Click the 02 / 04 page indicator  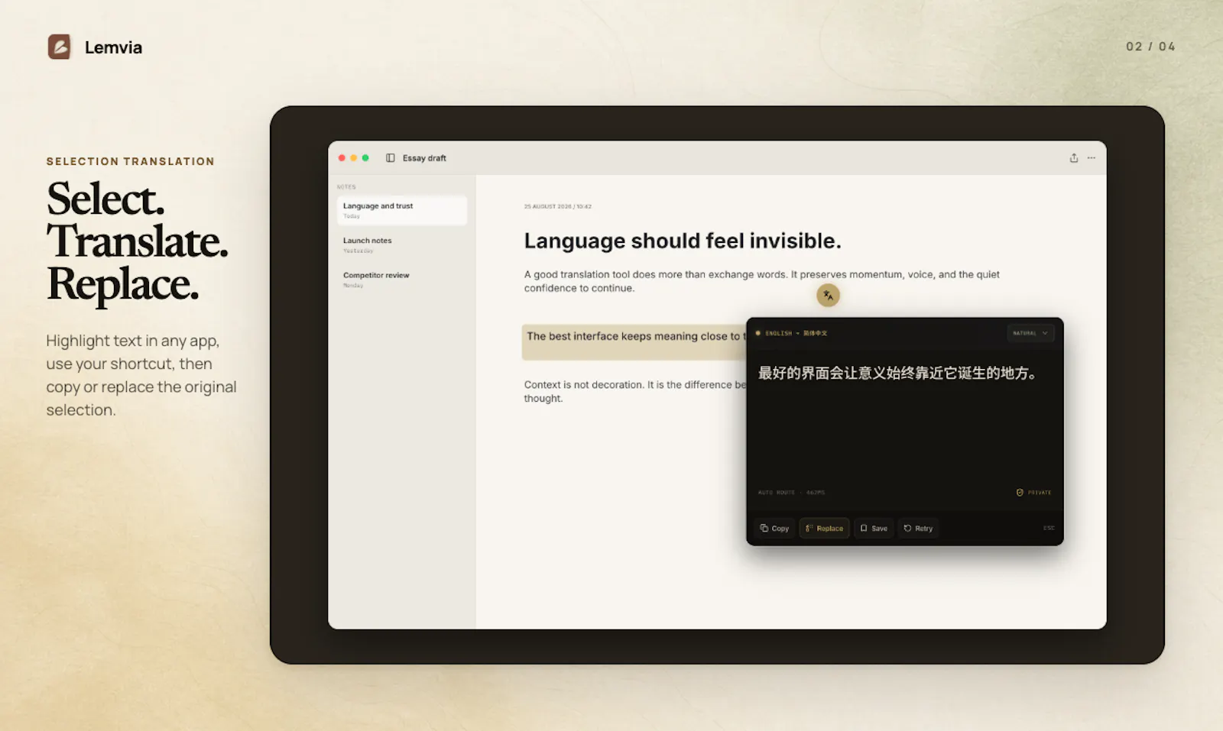click(1150, 47)
